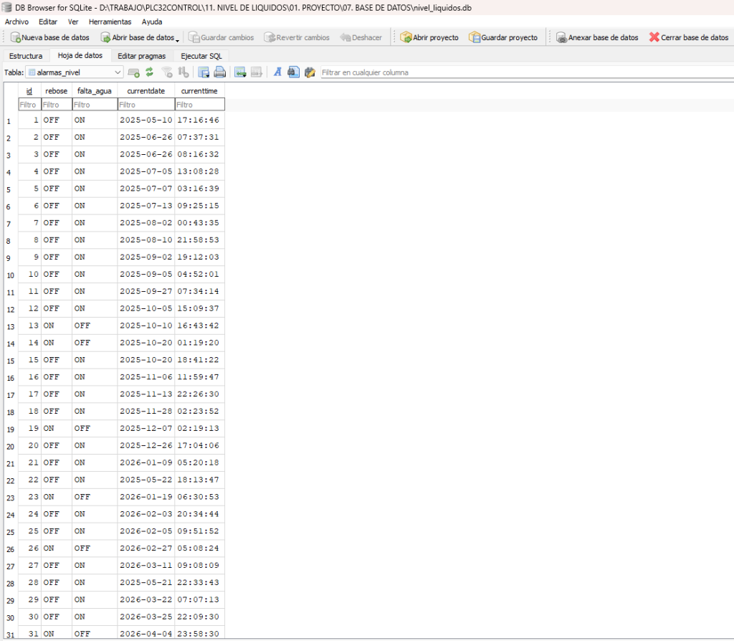Switch to the Ejecutar SQL tab
The image size is (734, 641).
pyautogui.click(x=201, y=56)
